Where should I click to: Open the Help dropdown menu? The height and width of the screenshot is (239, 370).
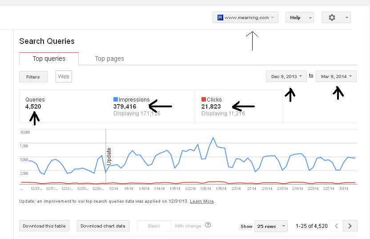[x=299, y=18]
